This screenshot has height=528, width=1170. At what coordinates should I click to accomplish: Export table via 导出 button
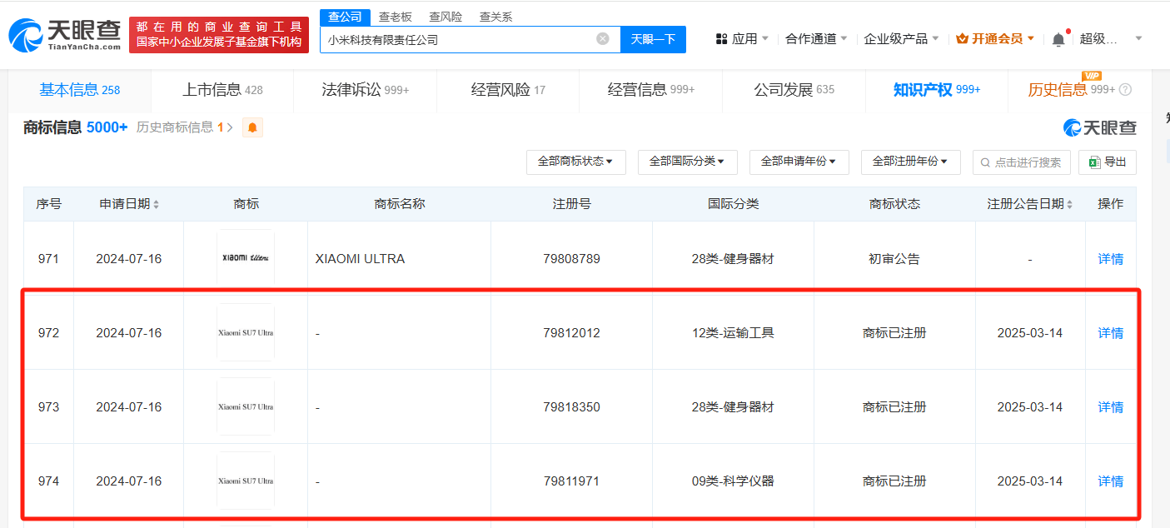(x=1107, y=162)
